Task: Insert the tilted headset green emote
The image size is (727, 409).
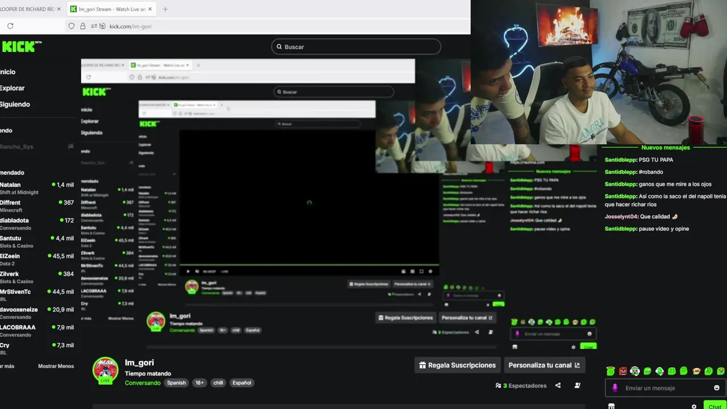Action: [659, 372]
